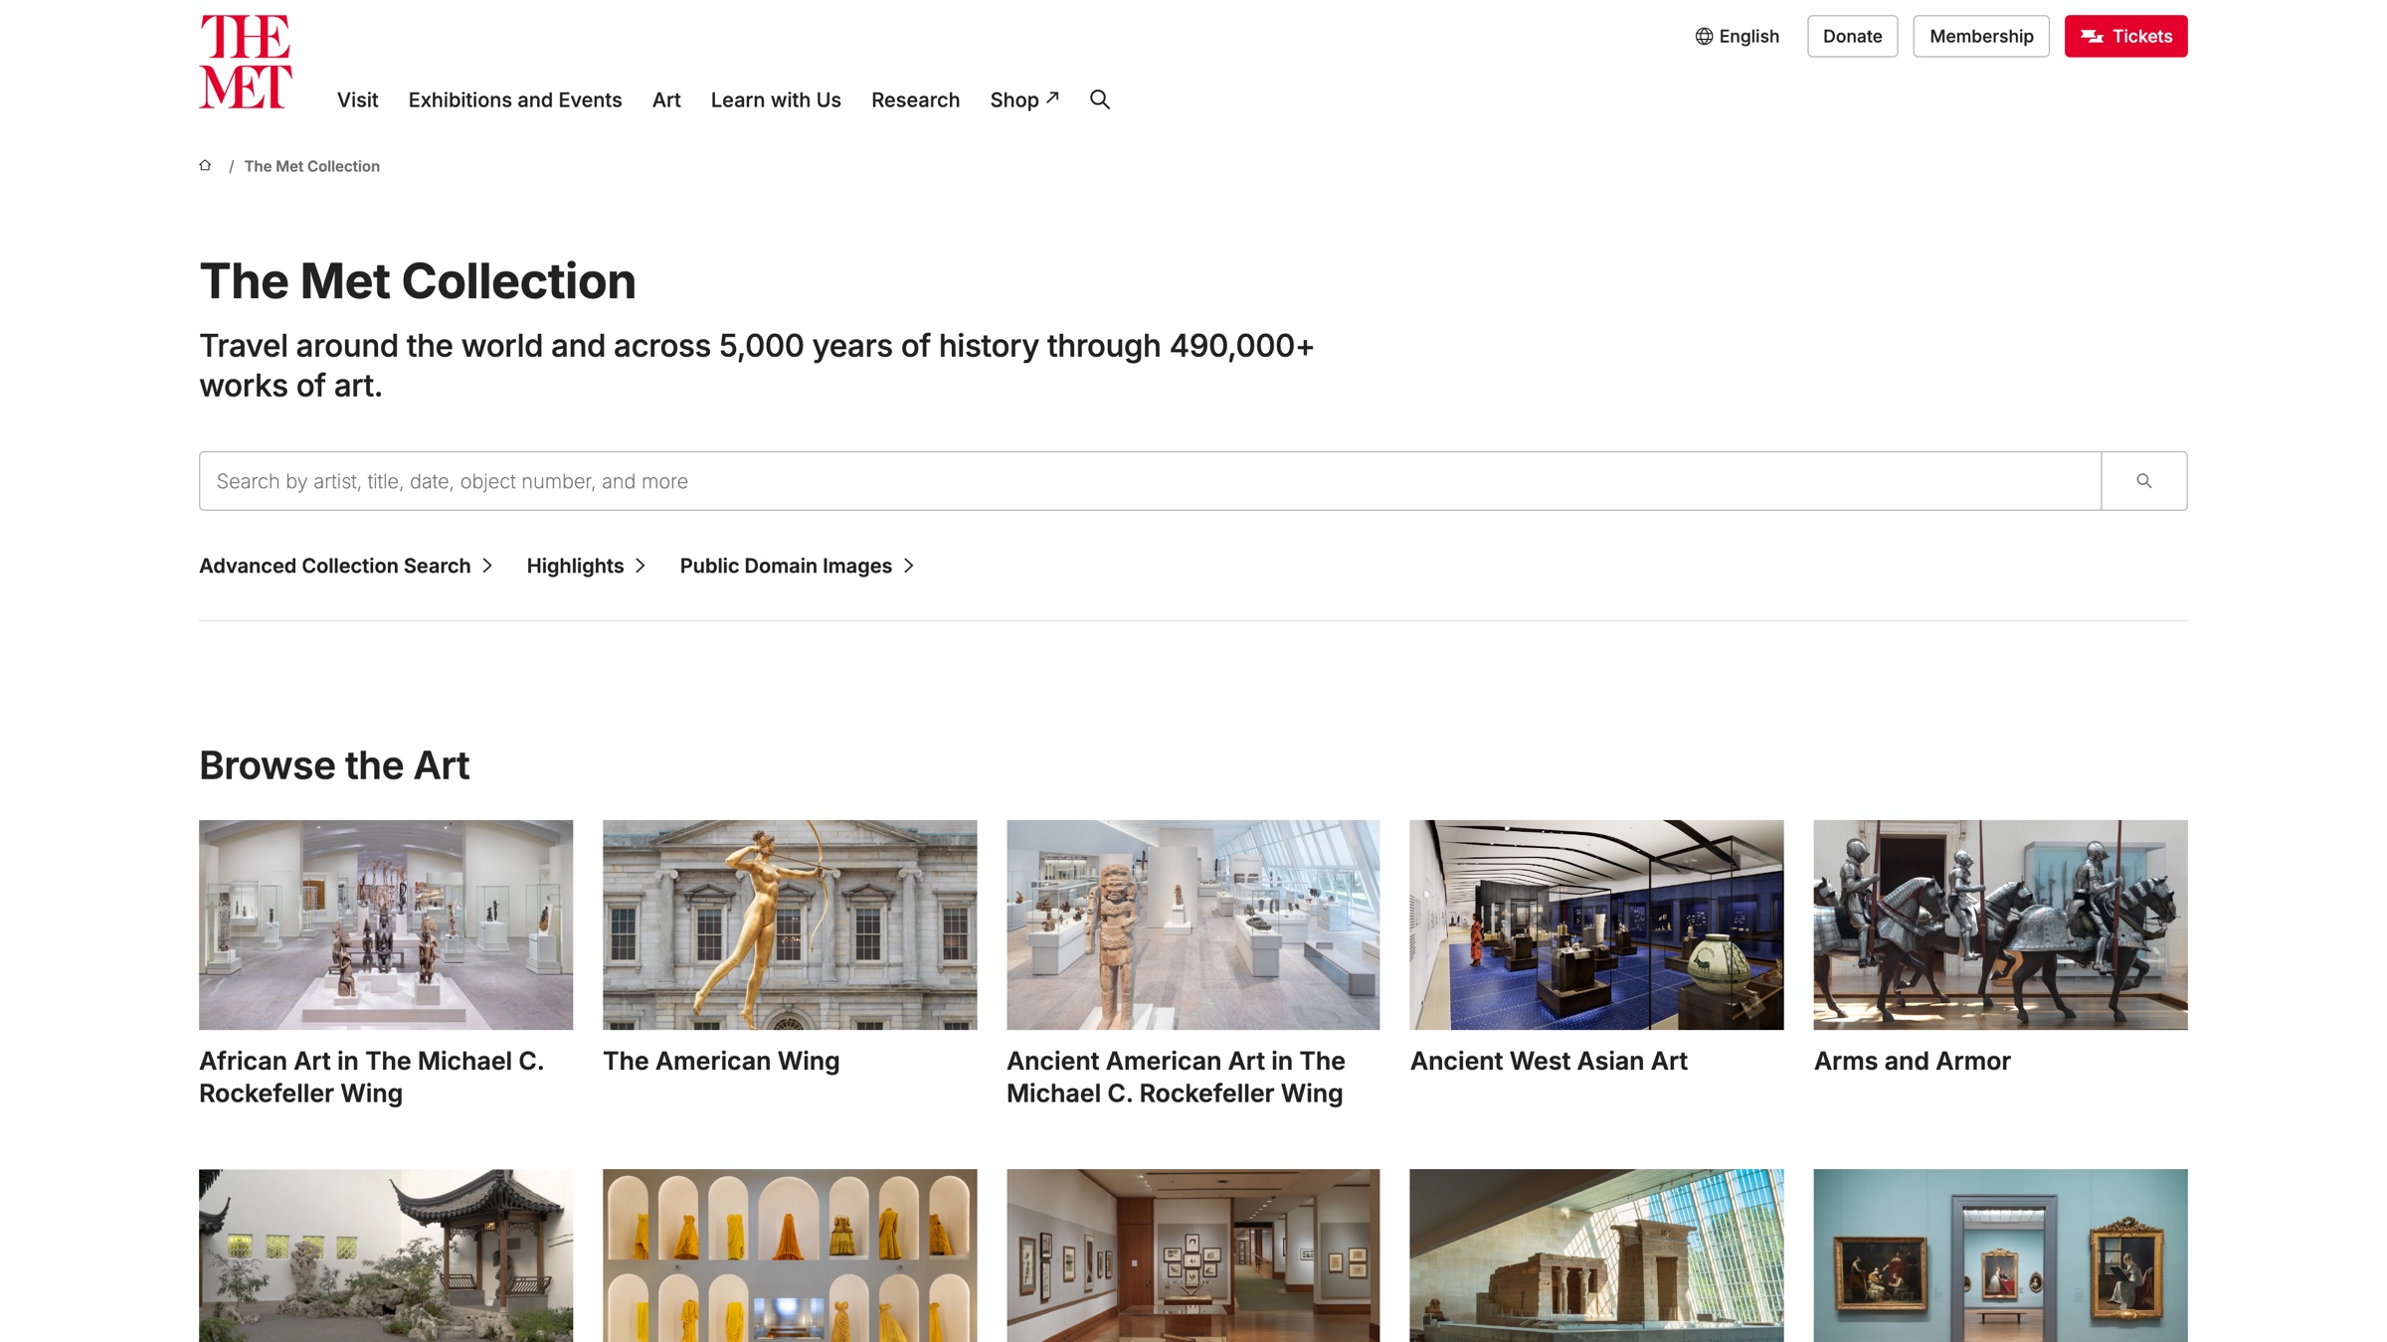Click Ancient American Art in Rockefeller Wing title
Image resolution: width=2387 pixels, height=1342 pixels.
[x=1176, y=1077]
